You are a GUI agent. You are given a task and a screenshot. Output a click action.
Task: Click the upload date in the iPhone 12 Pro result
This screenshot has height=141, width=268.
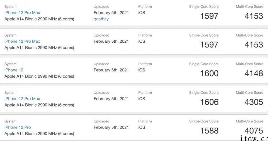(x=111, y=127)
